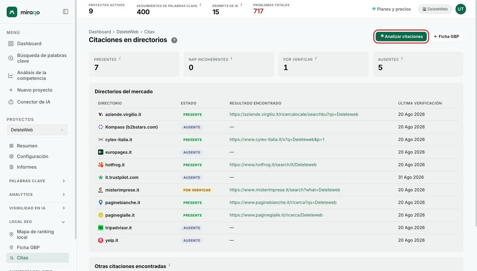Click the keyword search magnifier icon
477x271 pixels.
11,58
